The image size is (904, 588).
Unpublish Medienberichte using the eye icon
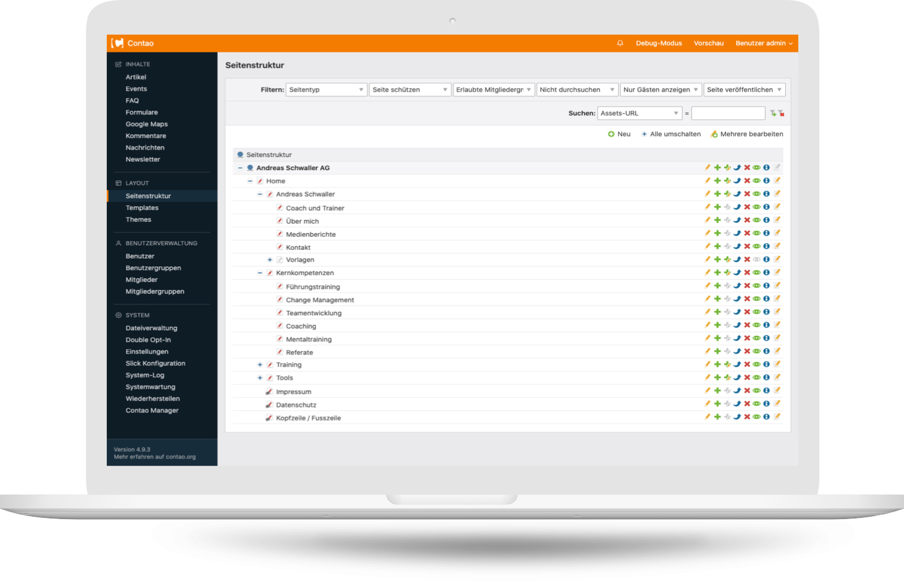tap(756, 233)
